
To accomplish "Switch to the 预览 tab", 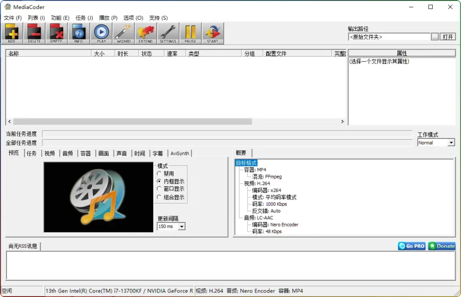I will pos(14,153).
